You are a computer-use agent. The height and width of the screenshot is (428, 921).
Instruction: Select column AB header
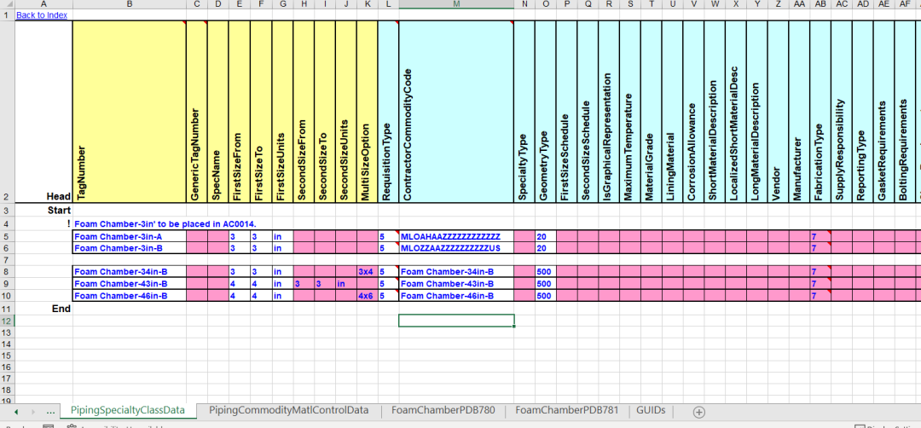tap(820, 4)
